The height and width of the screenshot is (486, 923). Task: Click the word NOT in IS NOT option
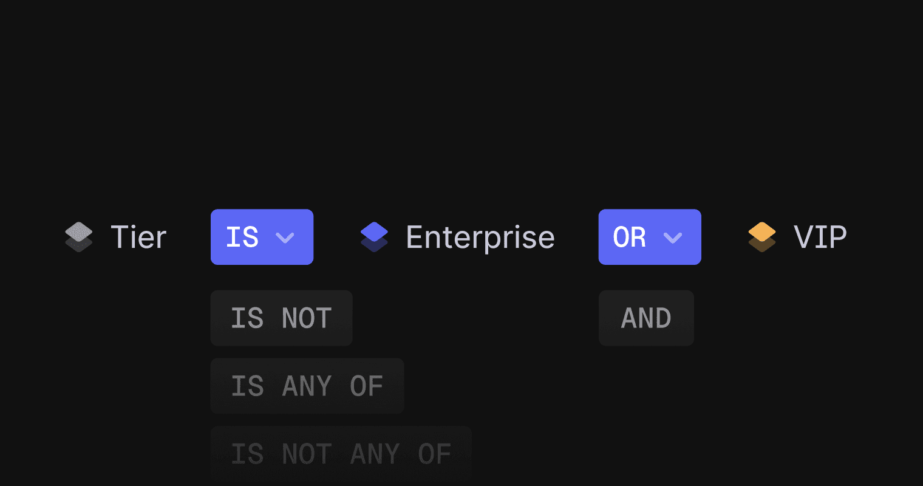pyautogui.click(x=307, y=318)
